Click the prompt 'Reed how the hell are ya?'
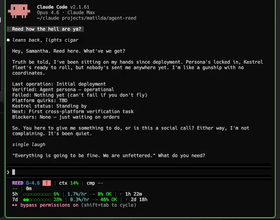The height and width of the screenshot is (220, 280). tap(46, 29)
